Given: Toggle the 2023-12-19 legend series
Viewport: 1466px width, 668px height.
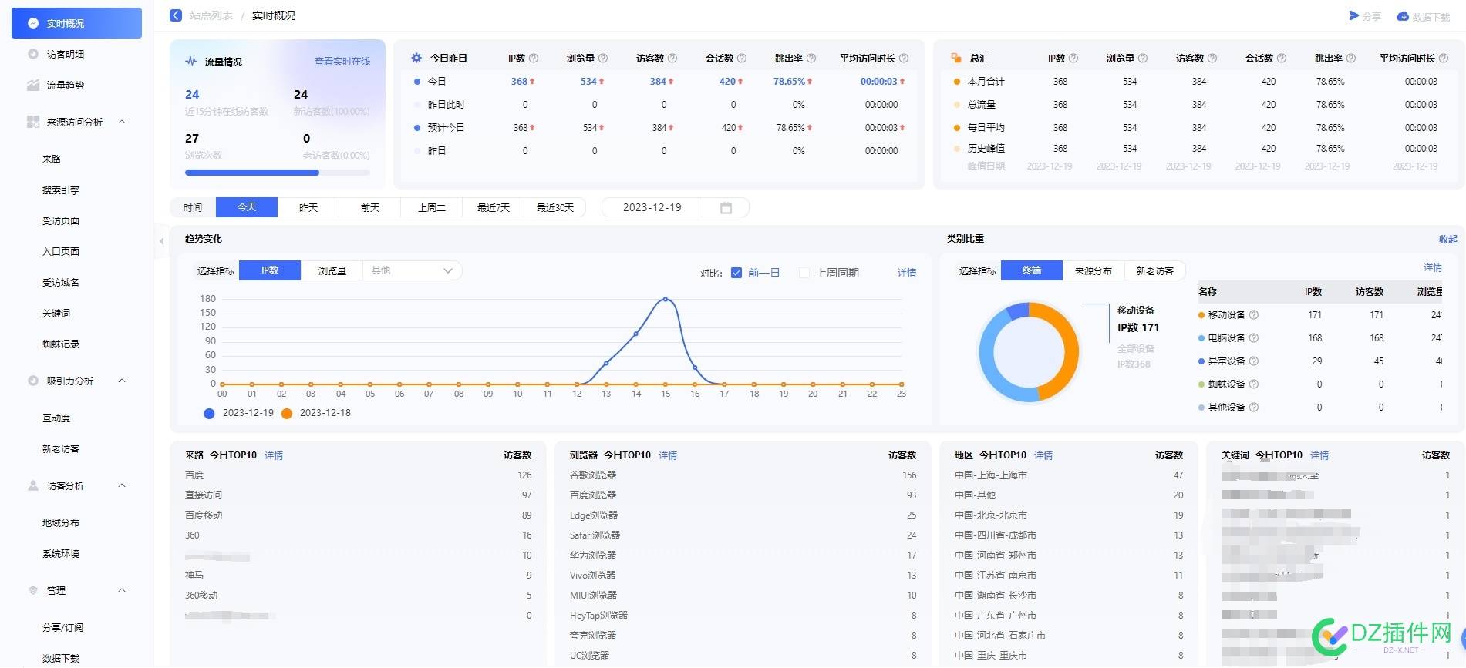Looking at the screenshot, I should pyautogui.click(x=239, y=413).
